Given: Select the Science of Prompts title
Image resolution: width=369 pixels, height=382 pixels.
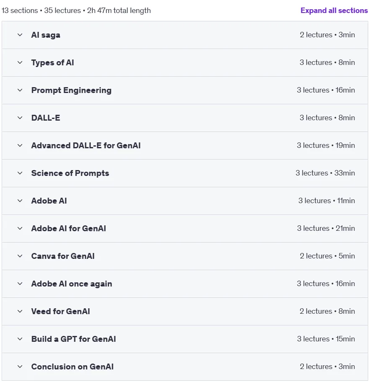Looking at the screenshot, I should tap(70, 173).
